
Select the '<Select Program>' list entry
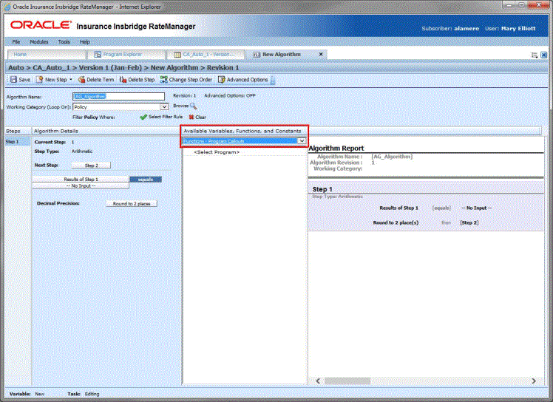tap(217, 152)
